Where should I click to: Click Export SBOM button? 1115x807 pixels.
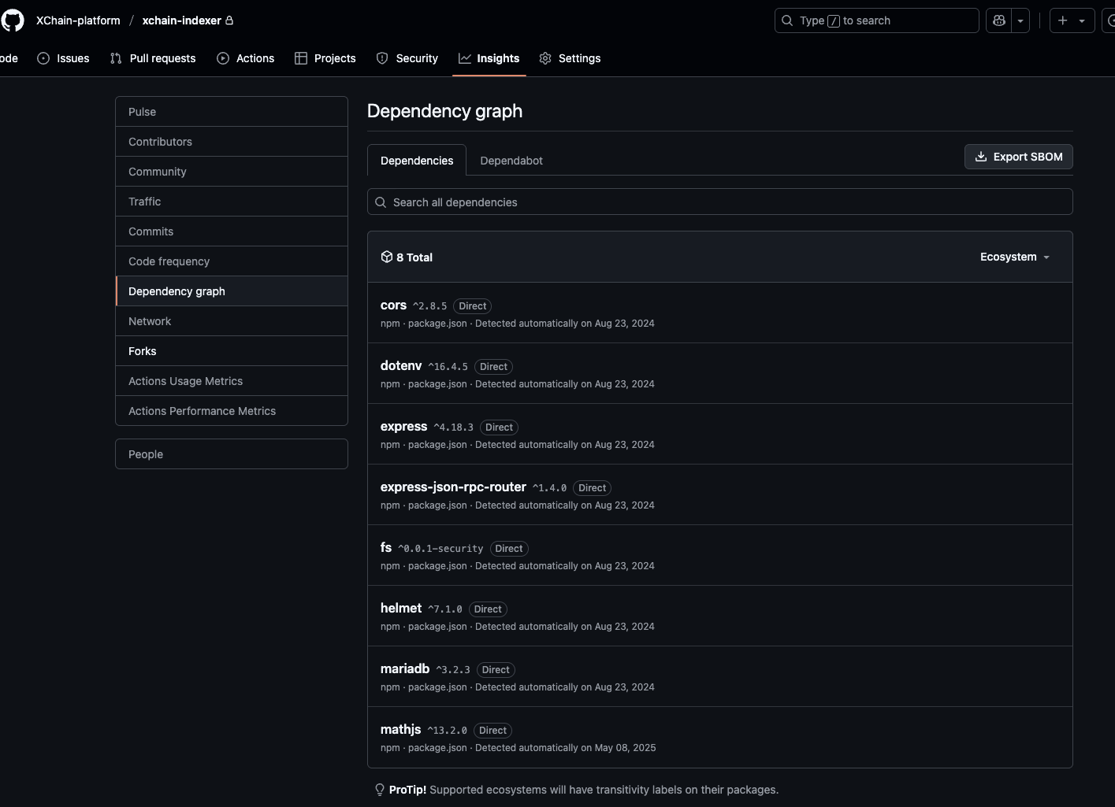(x=1018, y=157)
